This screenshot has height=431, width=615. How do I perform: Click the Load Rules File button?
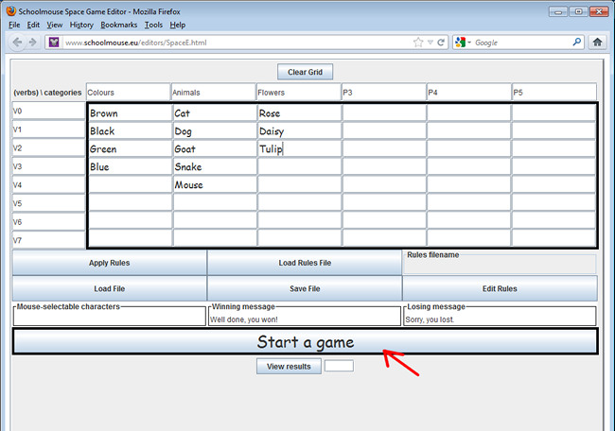tap(304, 262)
